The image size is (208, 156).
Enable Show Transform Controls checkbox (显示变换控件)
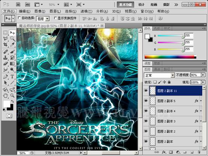pos(55,18)
